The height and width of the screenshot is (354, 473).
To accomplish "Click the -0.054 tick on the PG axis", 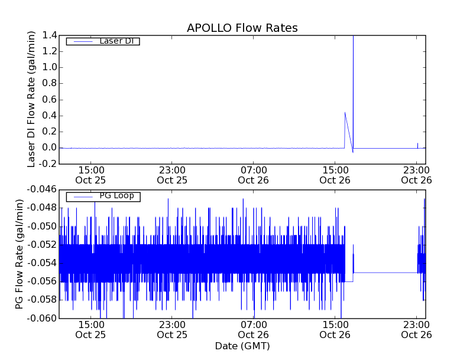I will (41, 263).
